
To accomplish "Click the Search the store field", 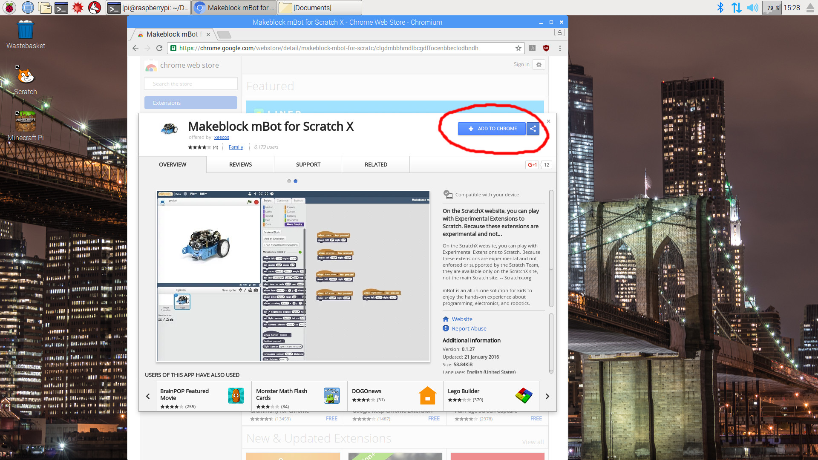I will point(191,83).
